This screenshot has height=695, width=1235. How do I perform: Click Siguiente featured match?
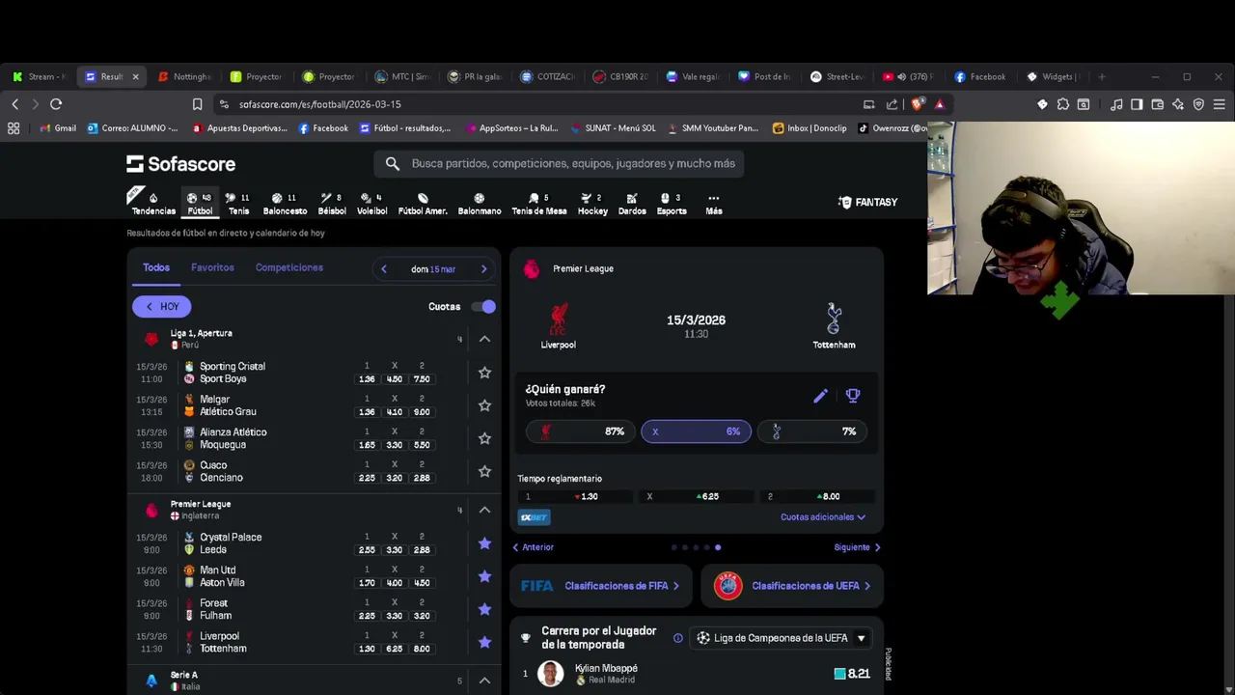click(857, 547)
